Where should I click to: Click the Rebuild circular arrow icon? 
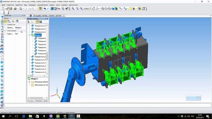[x=94, y=9]
